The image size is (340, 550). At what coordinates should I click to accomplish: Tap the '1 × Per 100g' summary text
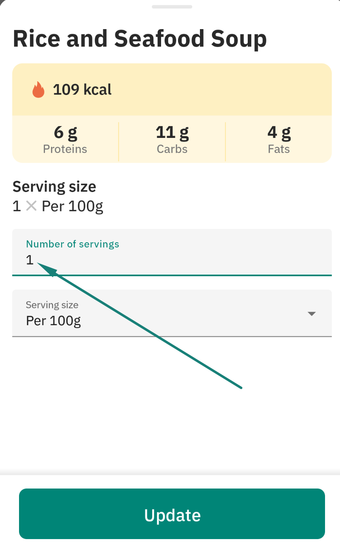(58, 206)
